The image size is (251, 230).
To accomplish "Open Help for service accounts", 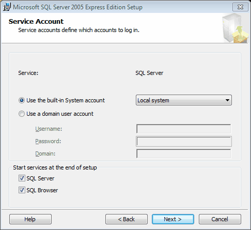I will pyautogui.click(x=30, y=219).
